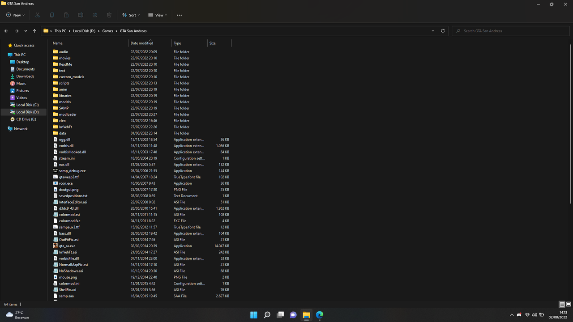This screenshot has width=573, height=322.
Task: Expand the address bar history dropdown
Action: point(433,31)
